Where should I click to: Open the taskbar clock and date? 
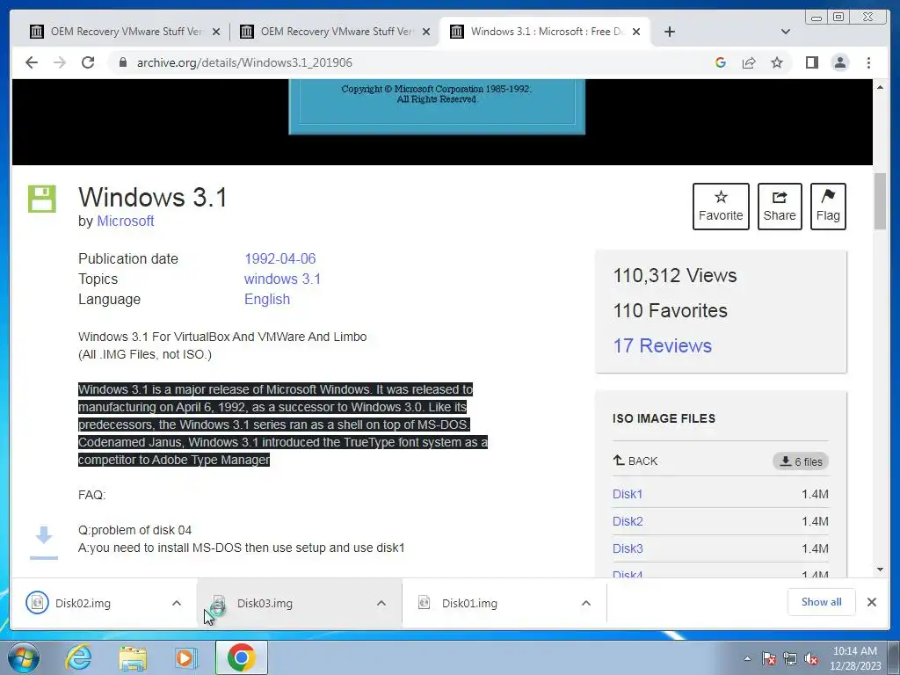854,658
